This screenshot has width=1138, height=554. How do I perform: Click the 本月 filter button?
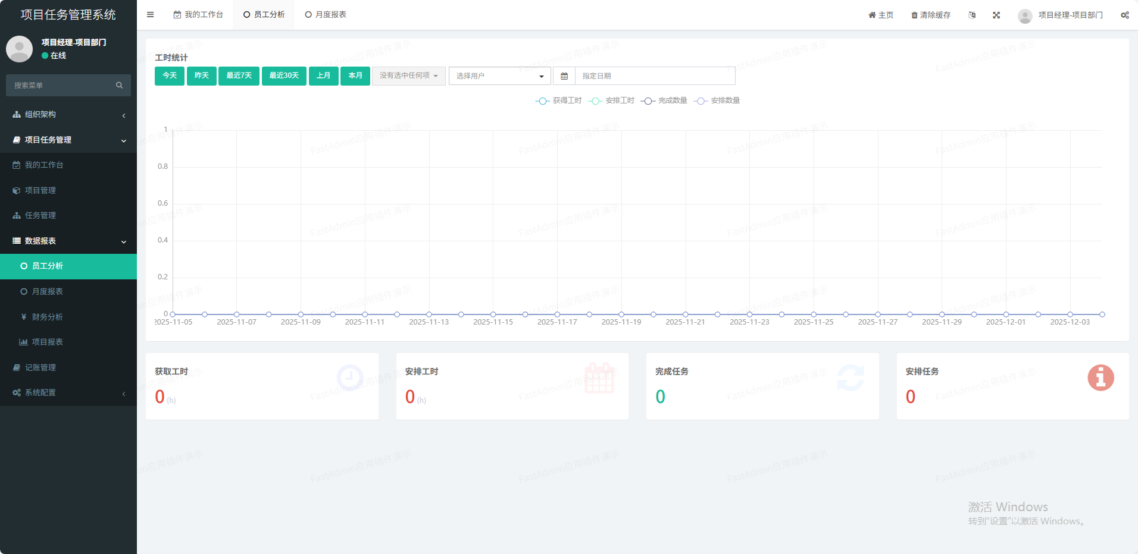[355, 76]
